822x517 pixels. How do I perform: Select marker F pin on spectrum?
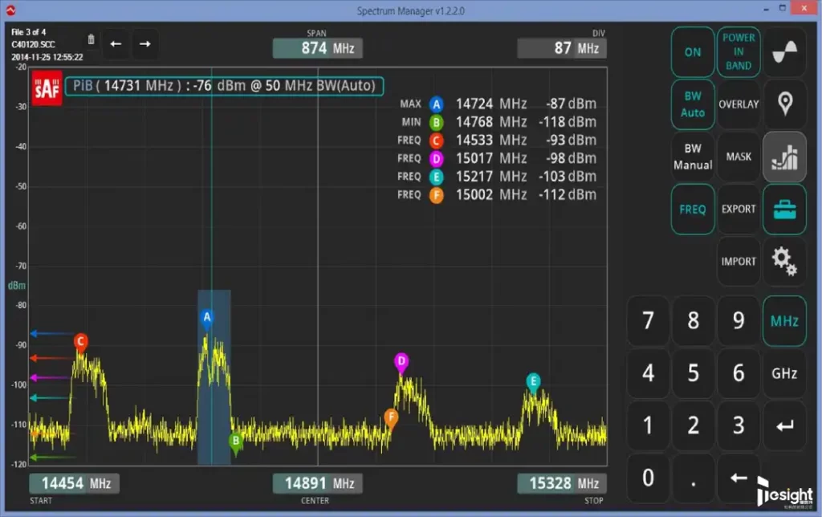(x=391, y=418)
